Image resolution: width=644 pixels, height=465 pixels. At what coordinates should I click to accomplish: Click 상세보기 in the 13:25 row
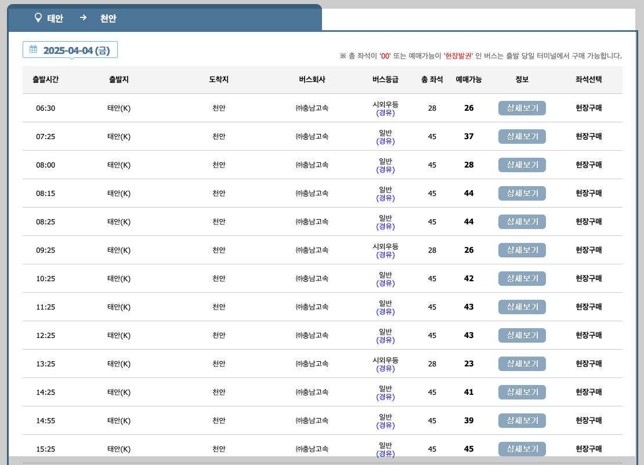522,364
